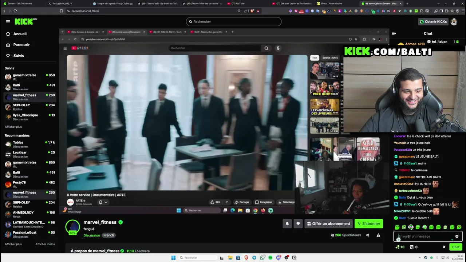Open chat settings gear icon

444,247
